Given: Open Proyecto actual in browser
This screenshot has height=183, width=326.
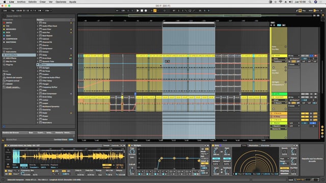Looking at the screenshot, I should point(12,81).
